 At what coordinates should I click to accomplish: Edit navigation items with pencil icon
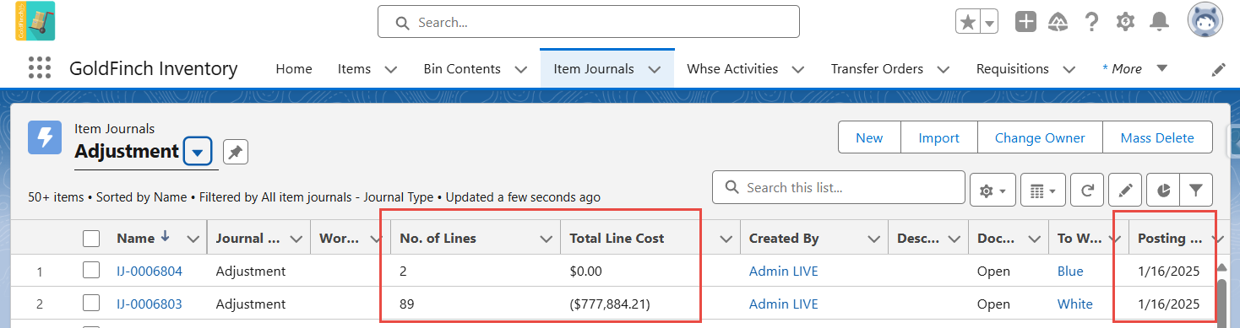click(1218, 69)
